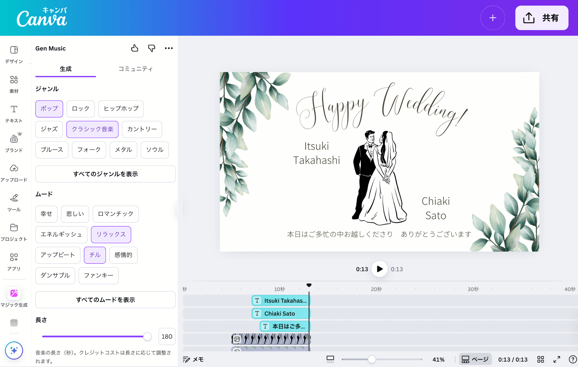Image resolution: width=578 pixels, height=367 pixels.
Task: Enter fullscreen presentation mode
Action: (x=557, y=359)
